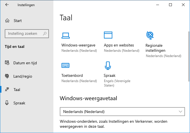Viewport: 190px width, 133px height.
Task: Click the Windows-weergave laptop icon
Action: [x=66, y=36]
